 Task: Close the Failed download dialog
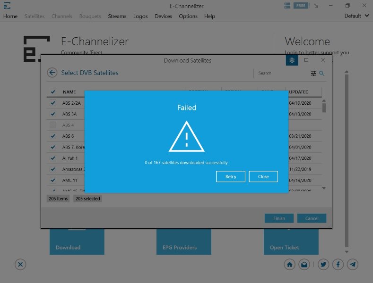point(263,176)
